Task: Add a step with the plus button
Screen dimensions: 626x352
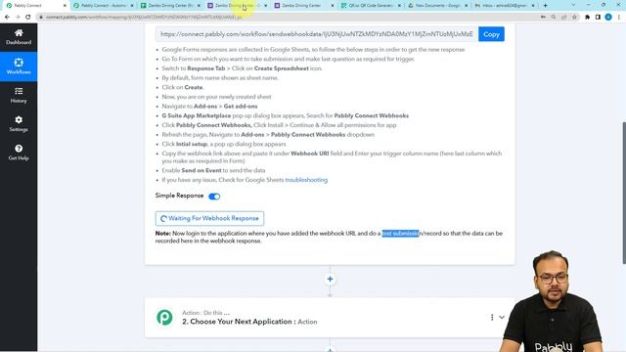Action: point(330,280)
